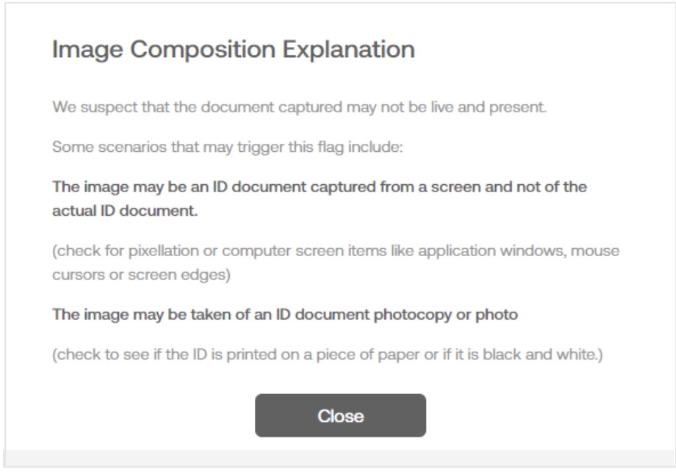The image size is (676, 474).
Task: Click the word "Explanation" in the title
Action: 349,50
